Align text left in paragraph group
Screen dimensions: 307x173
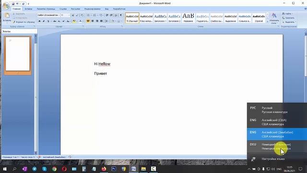88,21
